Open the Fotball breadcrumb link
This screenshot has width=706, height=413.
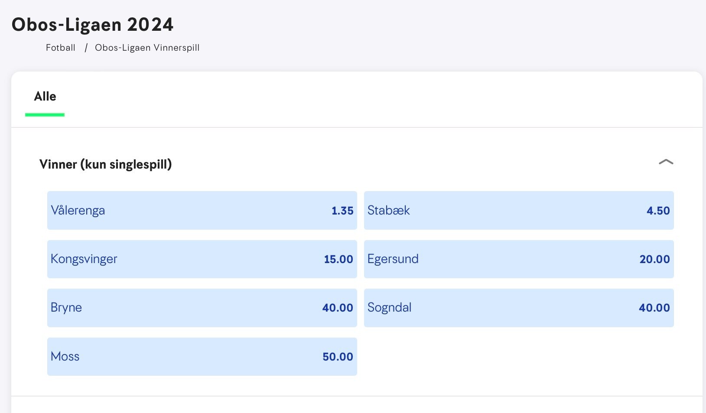click(61, 48)
